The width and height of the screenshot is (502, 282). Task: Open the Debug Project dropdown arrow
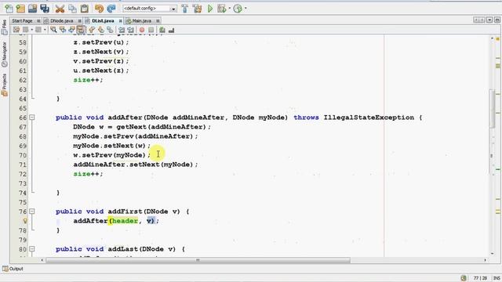[230, 9]
